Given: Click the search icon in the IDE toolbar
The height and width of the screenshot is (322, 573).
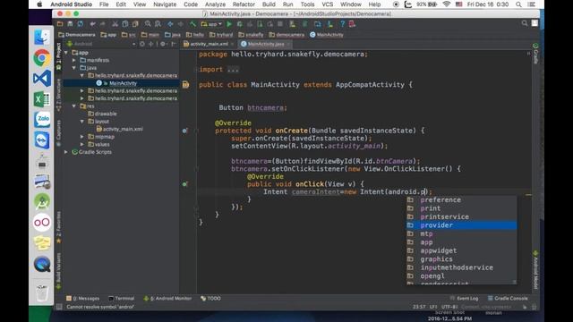Looking at the screenshot, I should pyautogui.click(x=525, y=23).
